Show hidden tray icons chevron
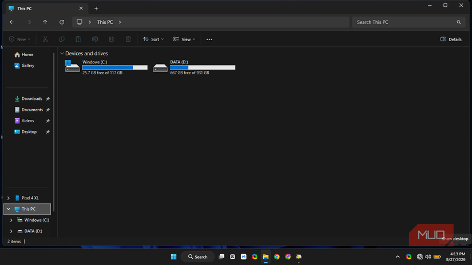472x265 pixels. [x=398, y=256]
